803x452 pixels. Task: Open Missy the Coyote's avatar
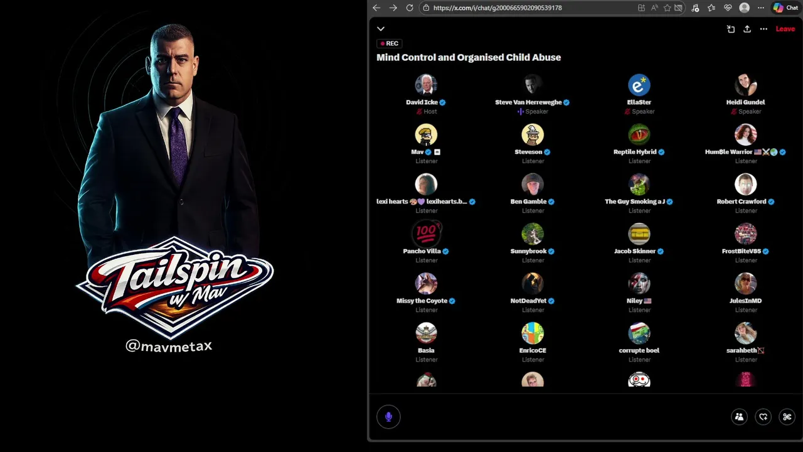(426, 283)
